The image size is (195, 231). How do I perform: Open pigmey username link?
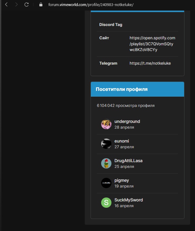122,180
